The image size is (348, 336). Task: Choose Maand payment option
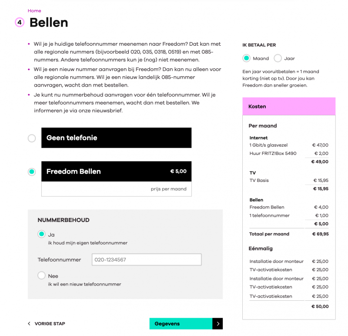pyautogui.click(x=246, y=58)
